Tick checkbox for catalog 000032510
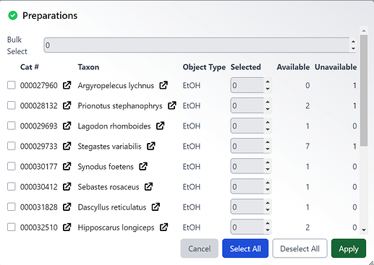Image resolution: width=374 pixels, height=265 pixels. [12, 227]
